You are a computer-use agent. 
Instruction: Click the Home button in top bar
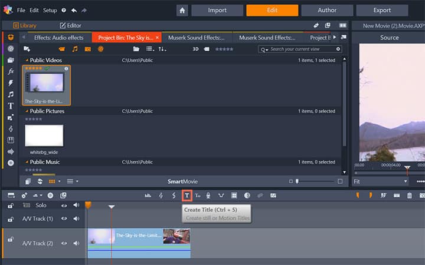[x=182, y=10]
